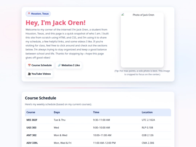Click the RLP 0.108 location cell
Image resolution: width=196 pixels, height=147 pixels.
point(147,128)
